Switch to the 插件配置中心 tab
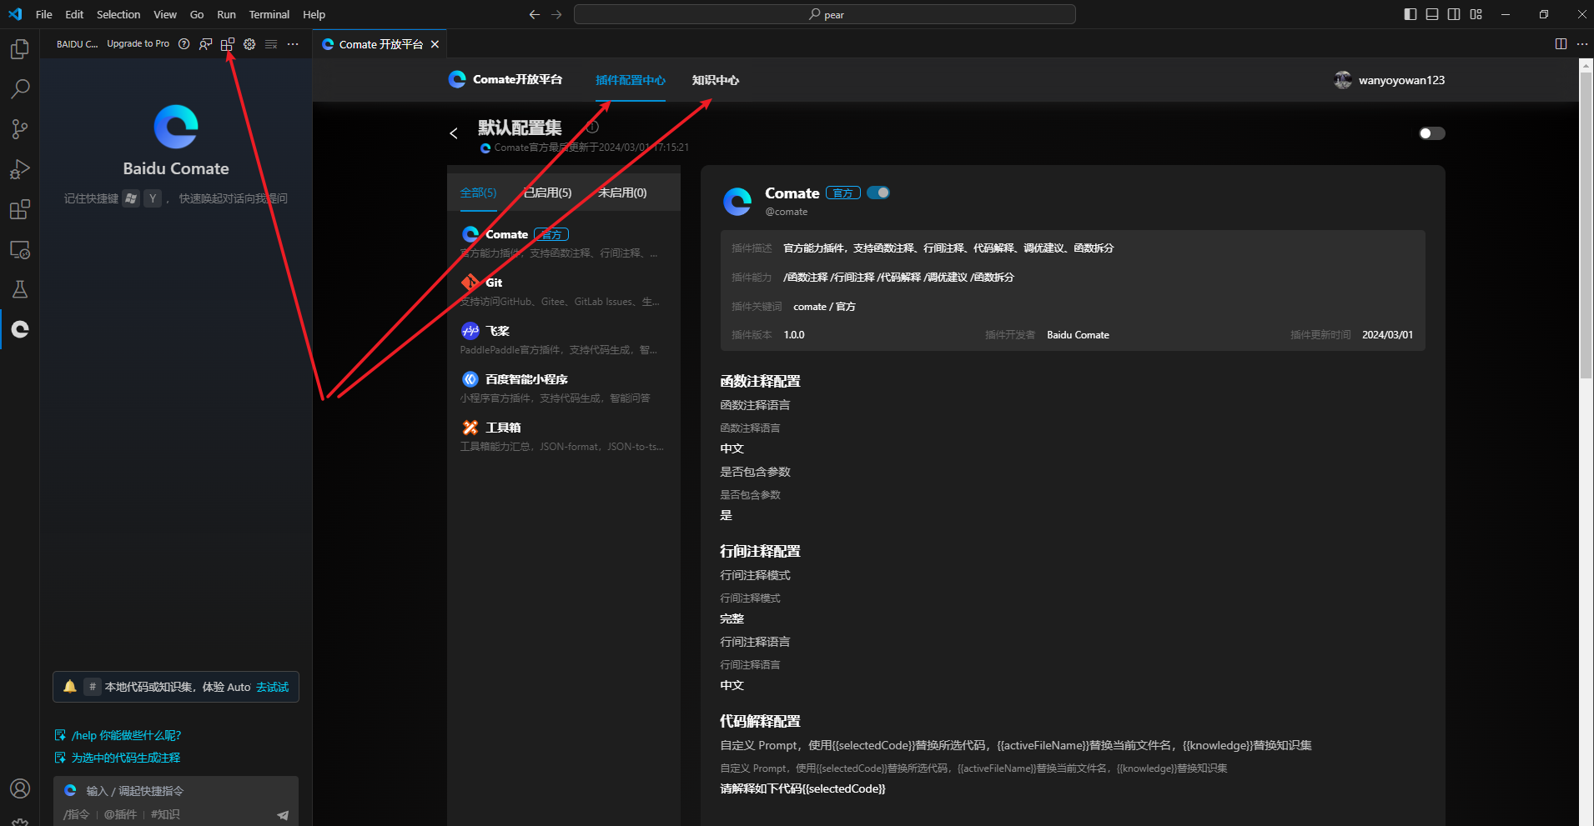Viewport: 1594px width, 826px height. pyautogui.click(x=631, y=80)
